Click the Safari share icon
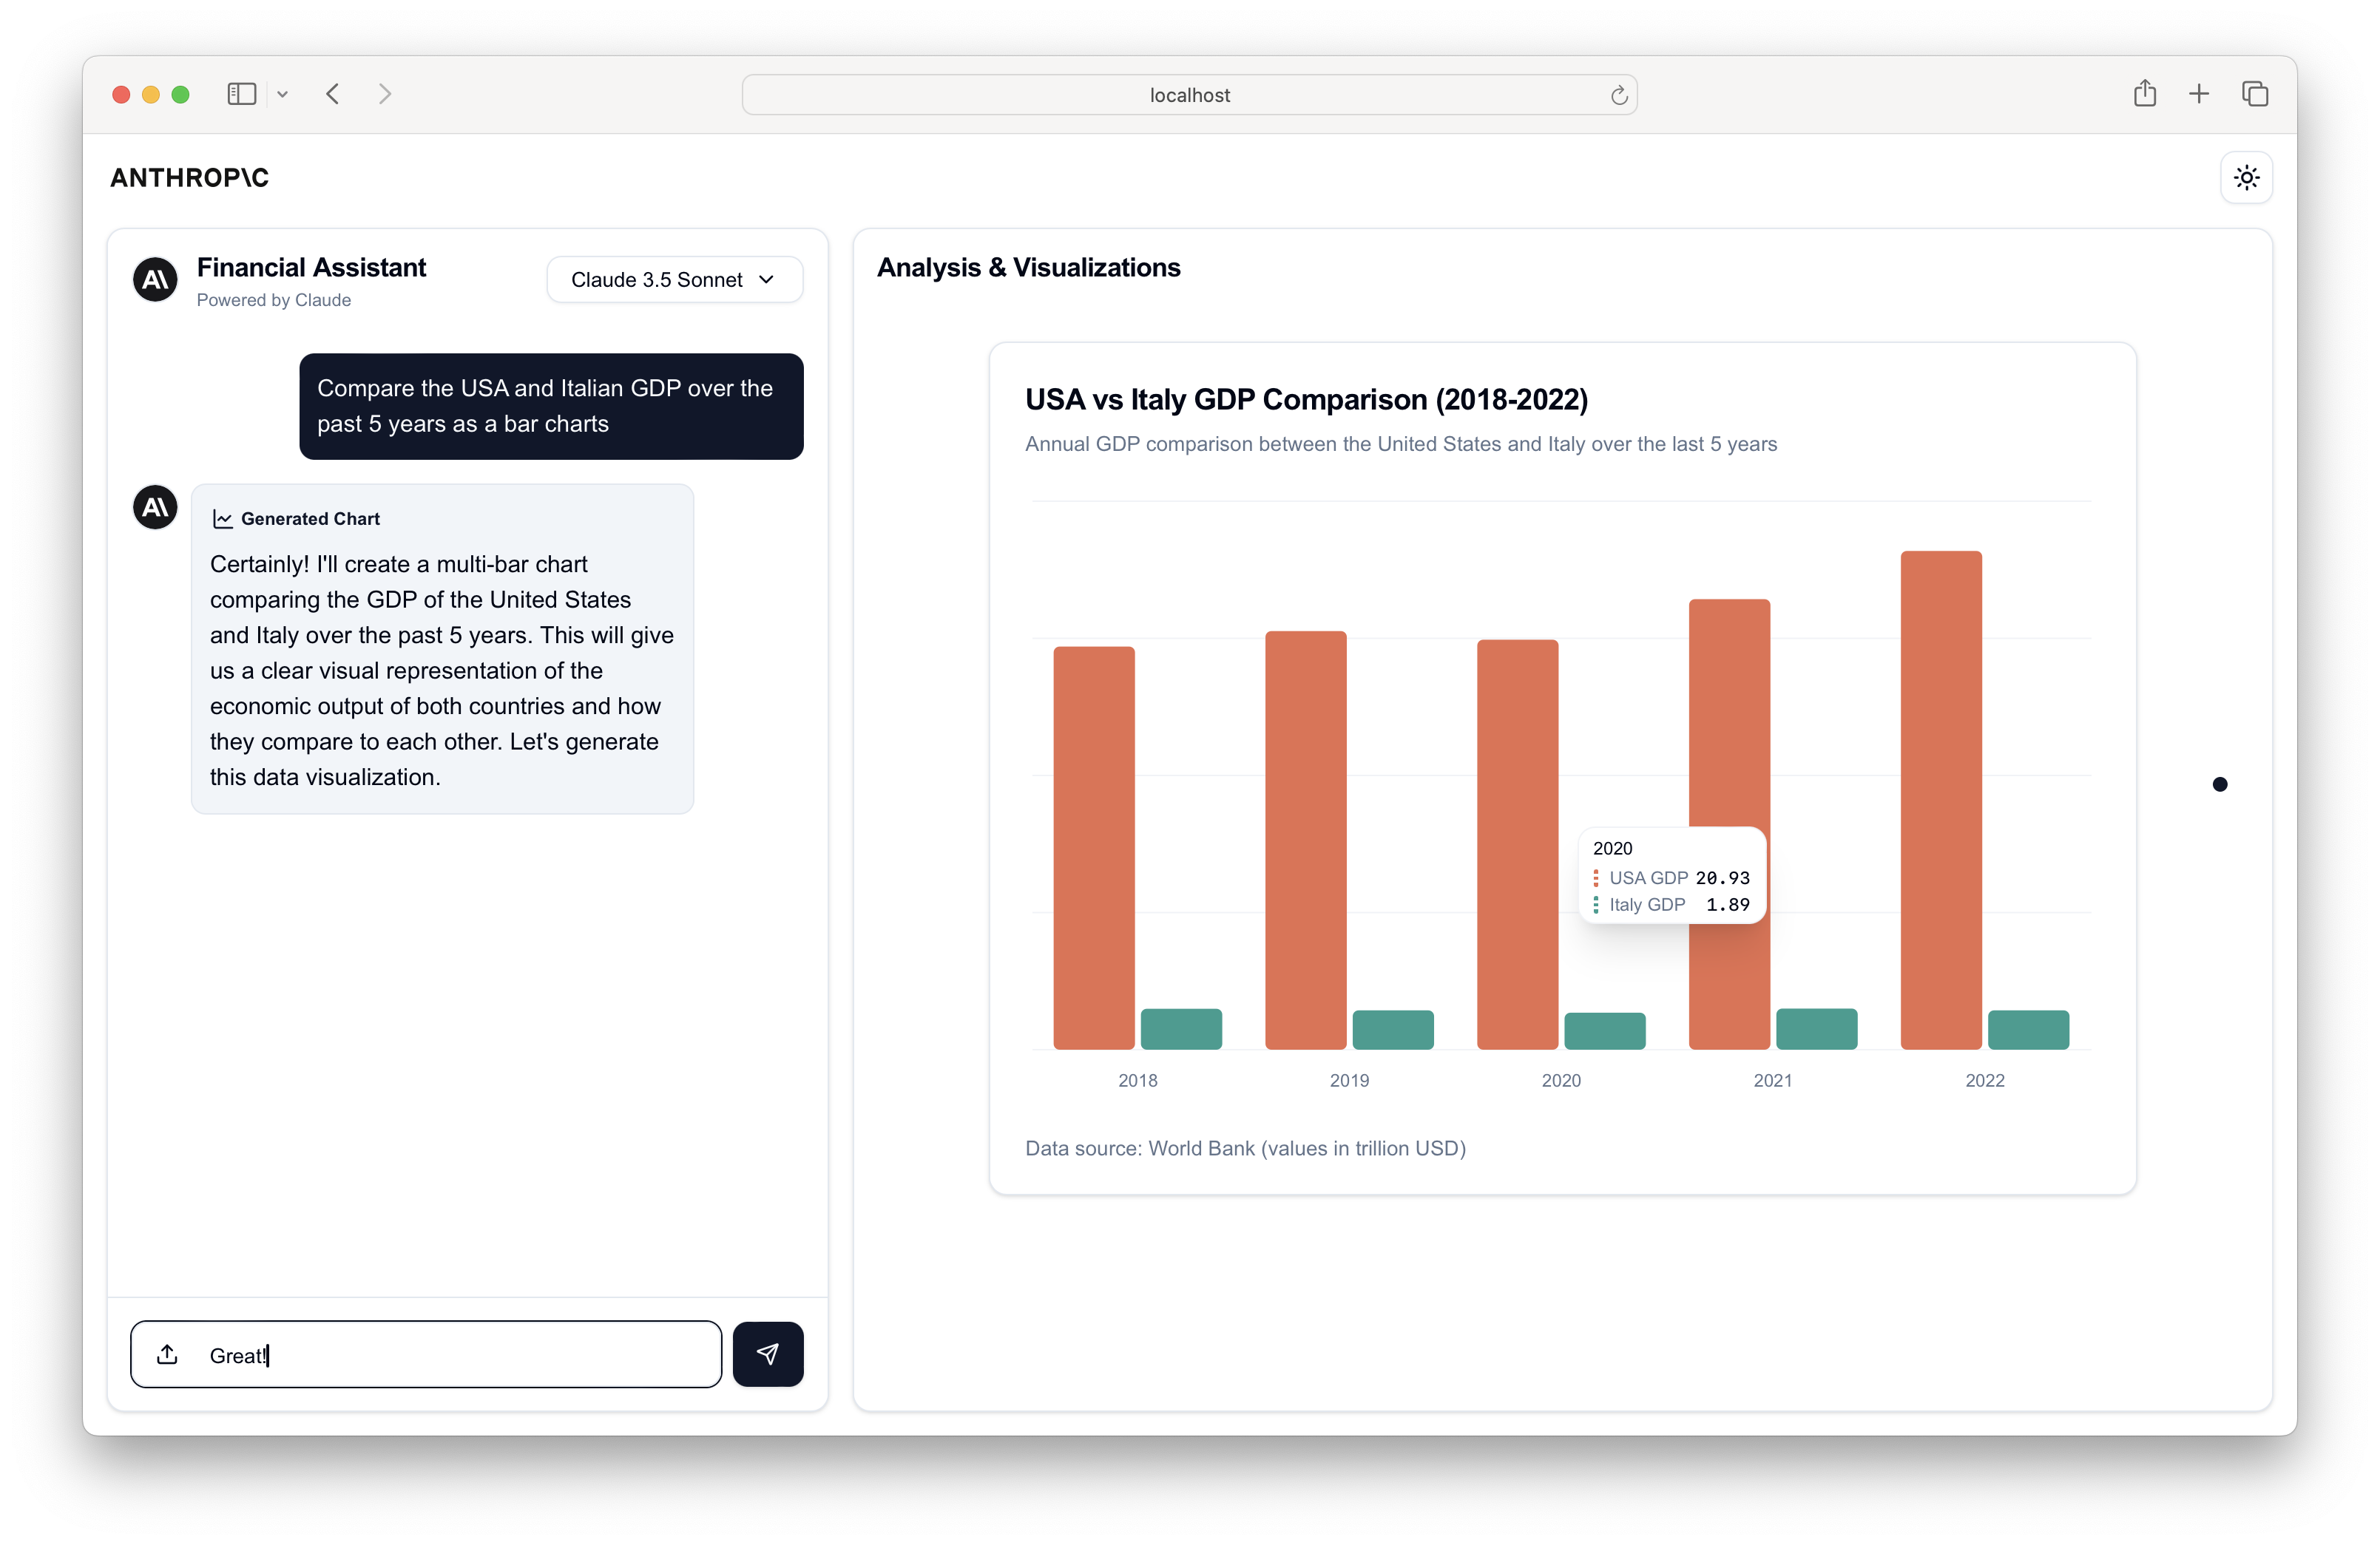This screenshot has width=2380, height=1545. click(x=2144, y=94)
